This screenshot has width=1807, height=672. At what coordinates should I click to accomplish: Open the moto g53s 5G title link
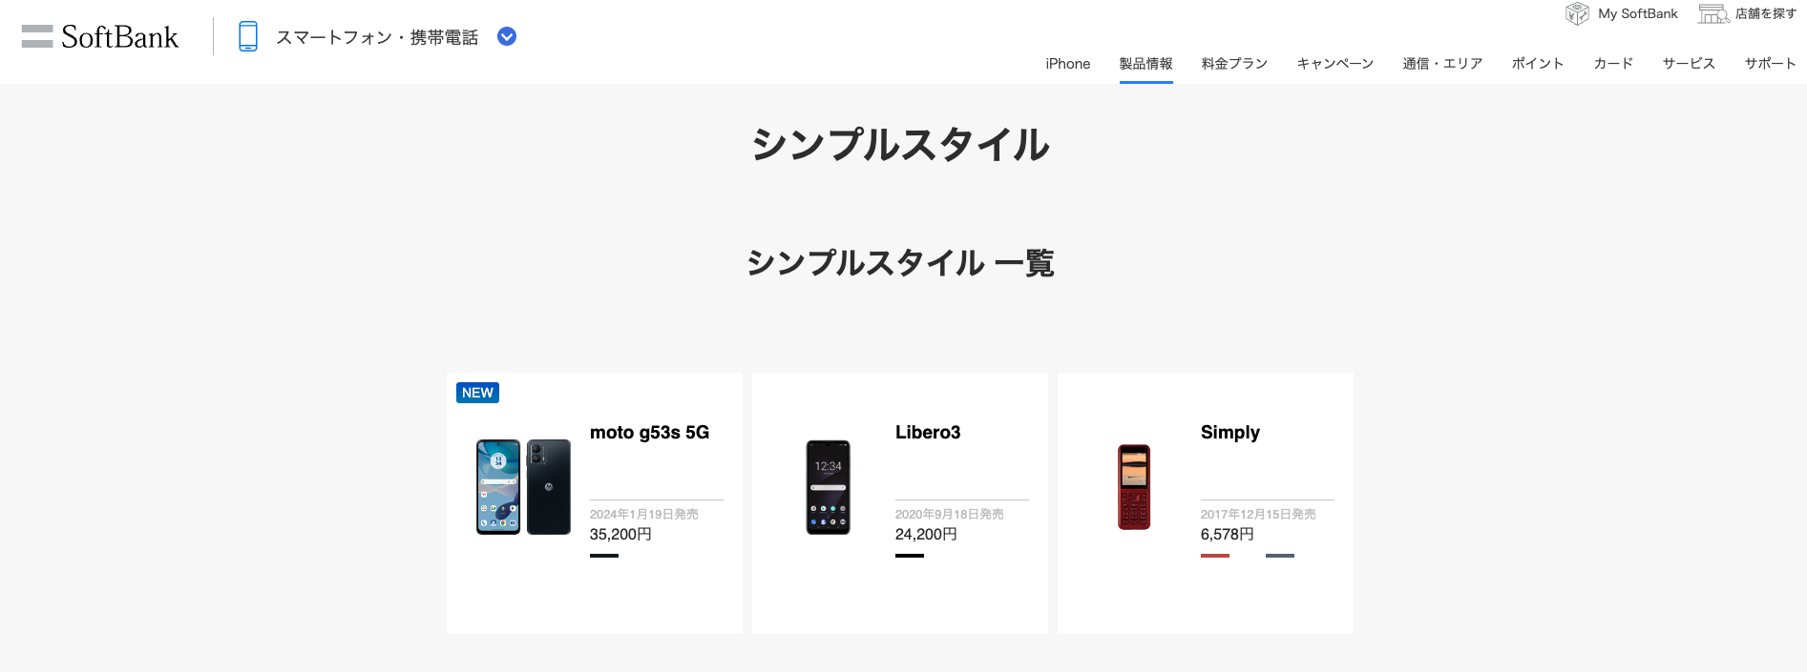649,433
